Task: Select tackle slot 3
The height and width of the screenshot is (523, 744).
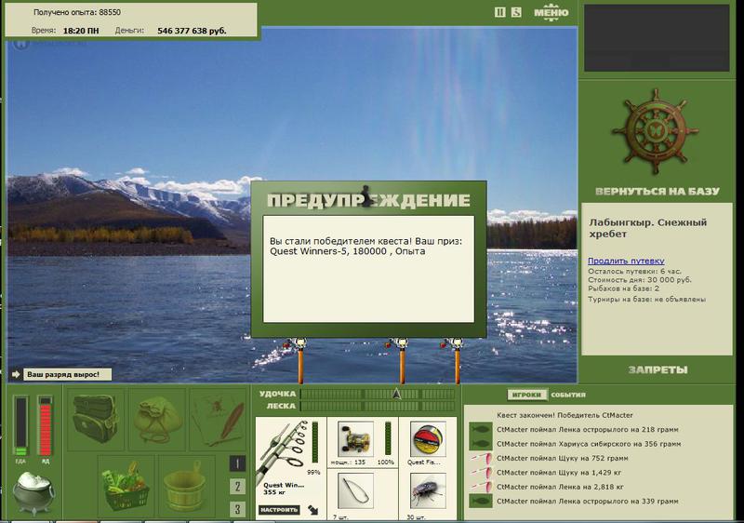Action: [x=238, y=509]
